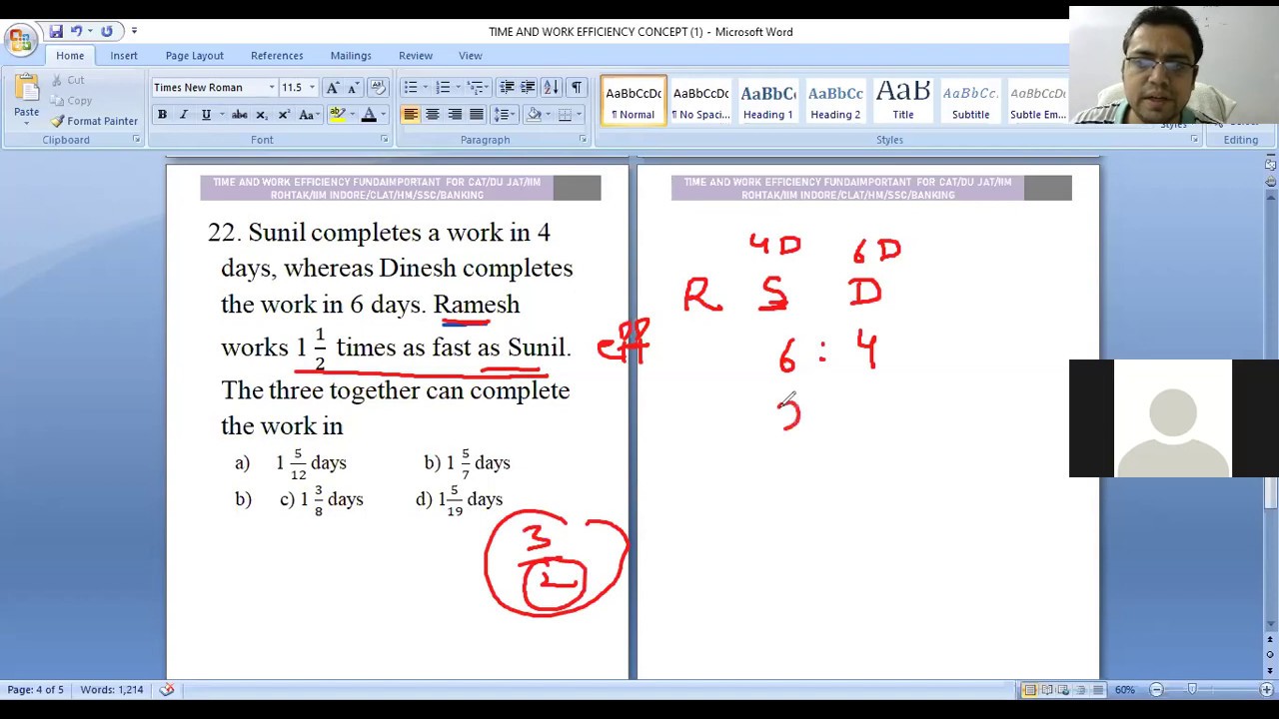
Task: Shrink the font size
Action: 352,88
